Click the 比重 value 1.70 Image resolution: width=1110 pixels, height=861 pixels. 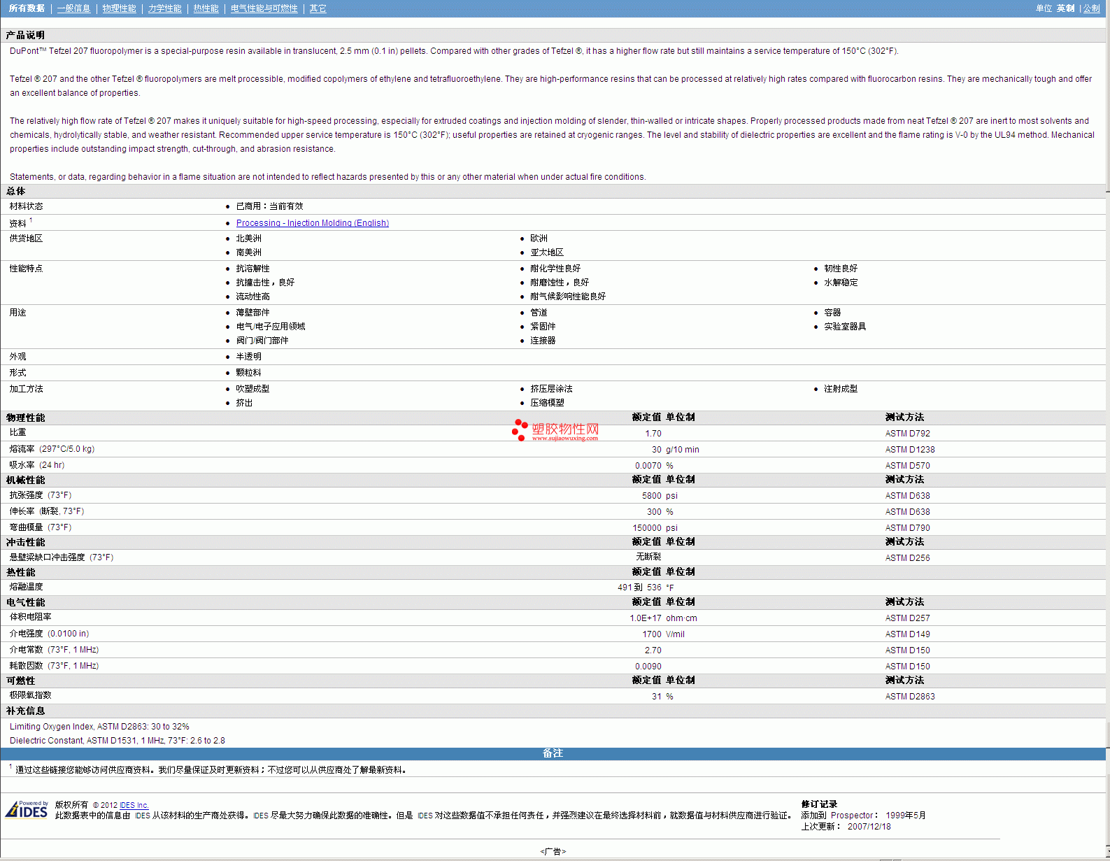pyautogui.click(x=653, y=434)
